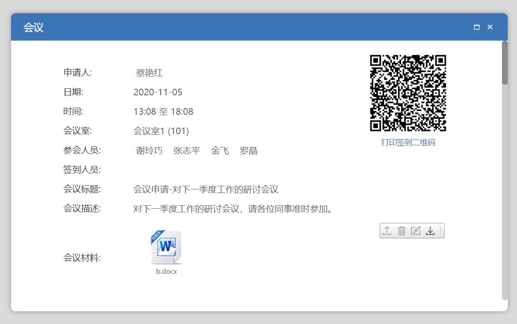
Task: Click the download arrow icon
Action: pos(430,230)
